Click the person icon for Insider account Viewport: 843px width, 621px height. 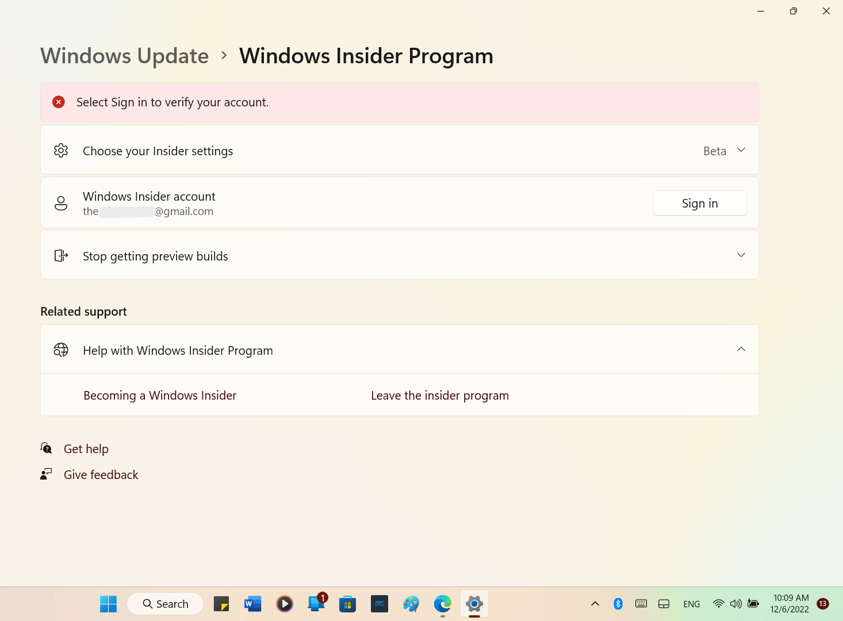61,203
